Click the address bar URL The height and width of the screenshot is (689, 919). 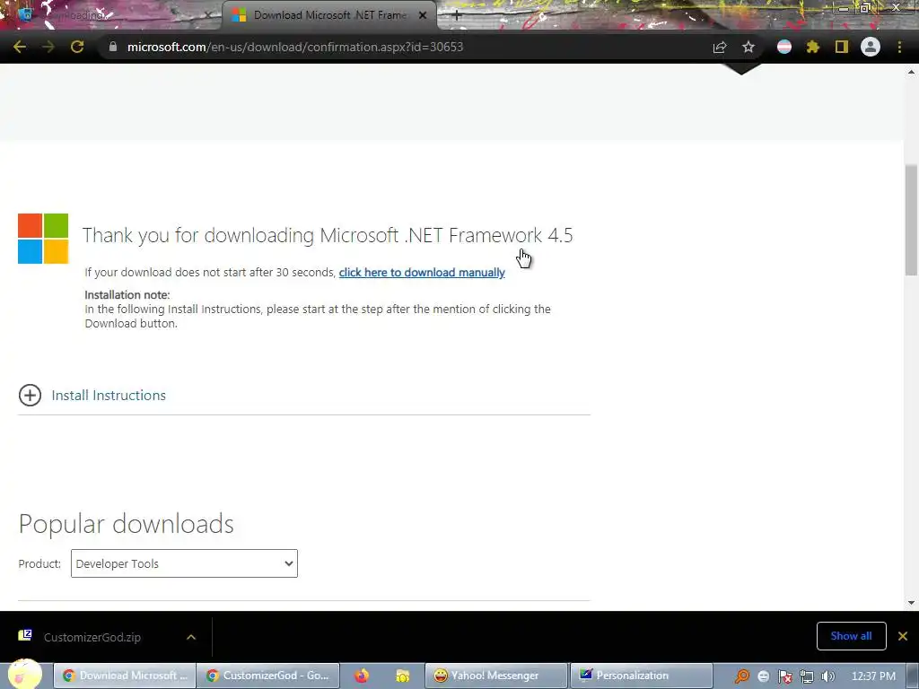tap(294, 47)
